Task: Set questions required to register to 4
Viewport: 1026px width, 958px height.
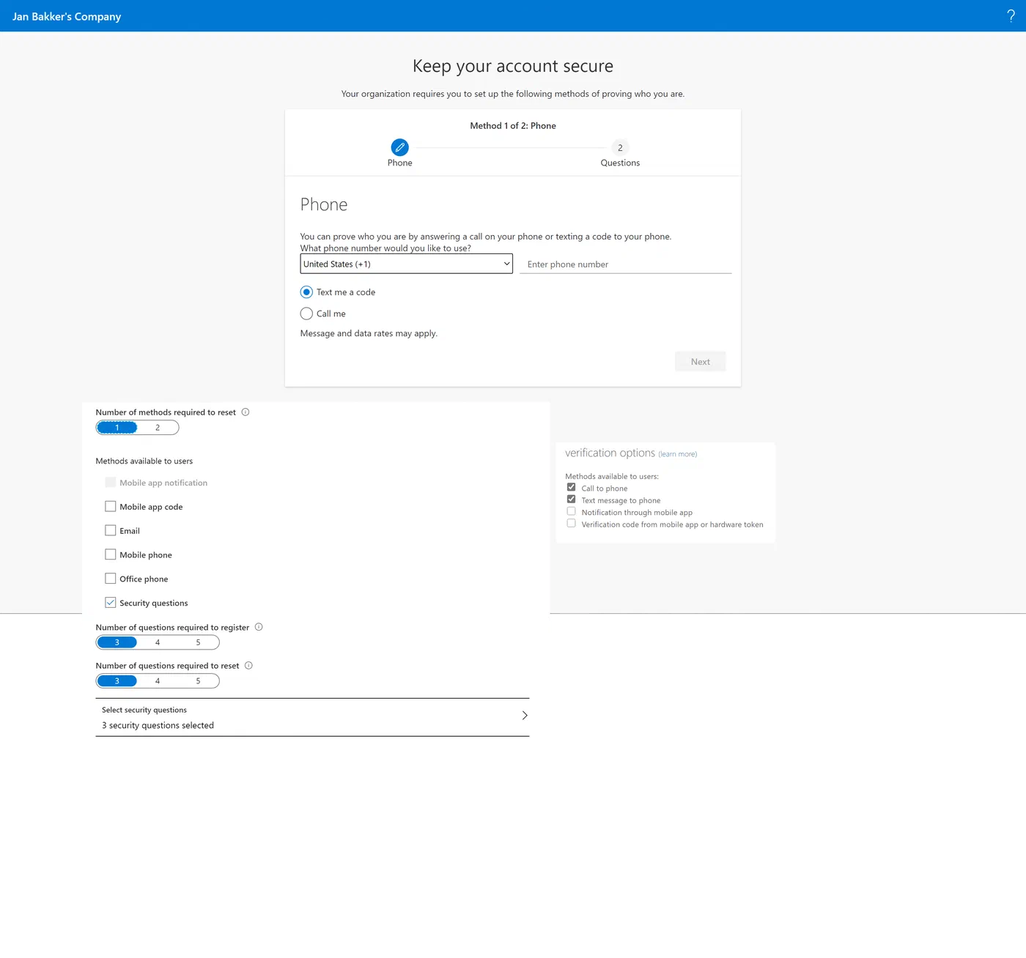Action: 158,642
